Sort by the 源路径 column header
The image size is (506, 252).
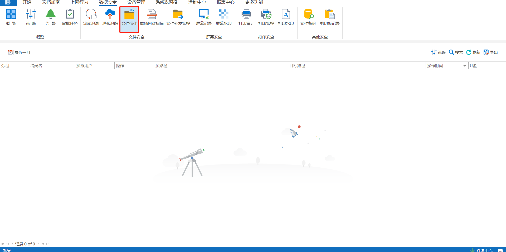pos(221,66)
